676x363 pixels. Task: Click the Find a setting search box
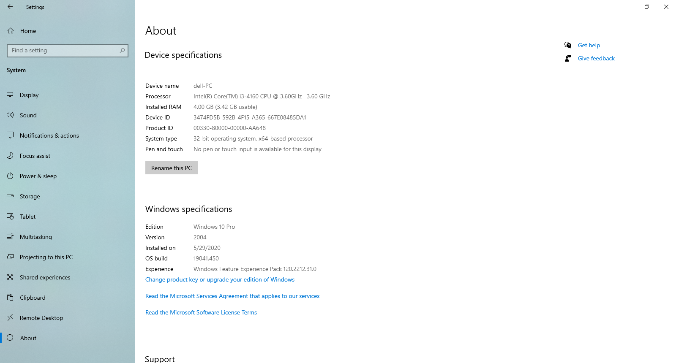[68, 51]
